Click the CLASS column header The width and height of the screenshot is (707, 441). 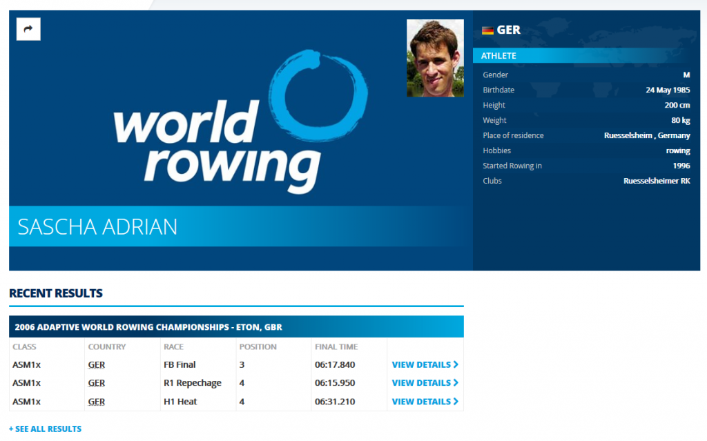point(24,346)
